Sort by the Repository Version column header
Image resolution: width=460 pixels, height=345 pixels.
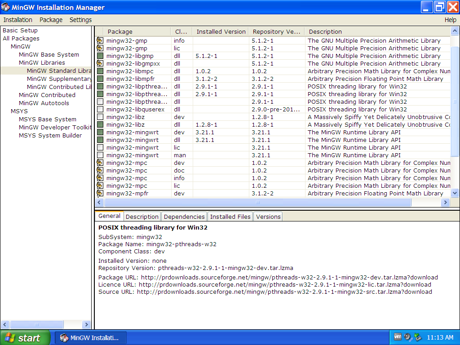click(277, 31)
